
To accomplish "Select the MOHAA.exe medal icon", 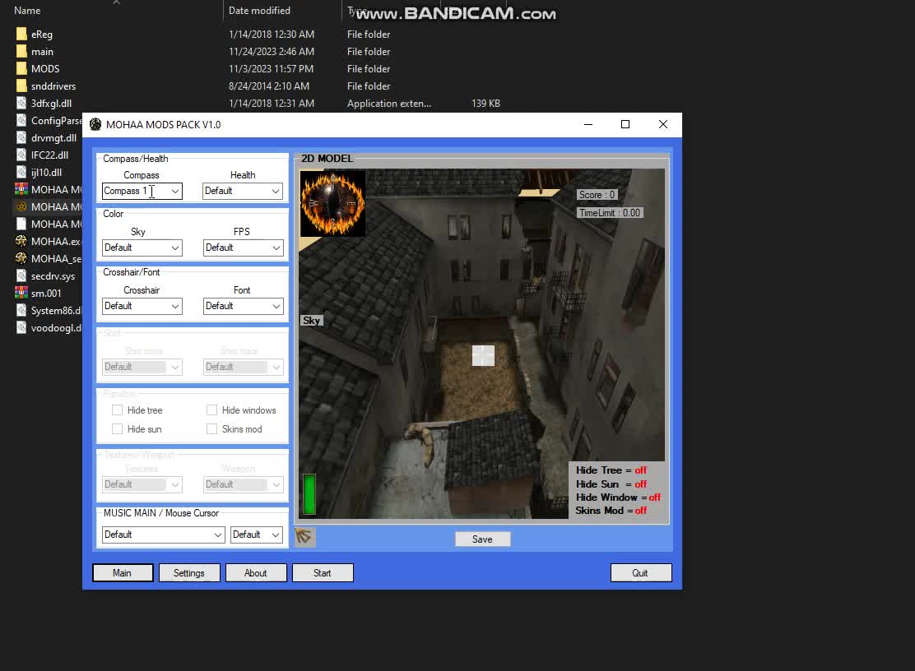I will [21, 241].
